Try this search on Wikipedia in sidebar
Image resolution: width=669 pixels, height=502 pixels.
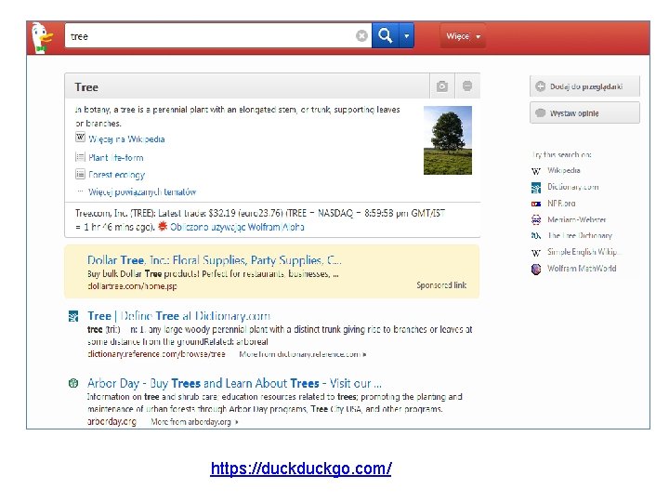pyautogui.click(x=564, y=170)
